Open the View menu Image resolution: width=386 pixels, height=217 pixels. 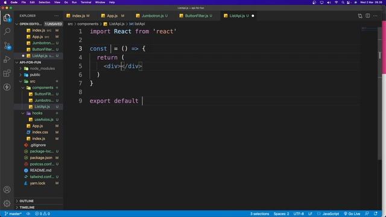57,2
